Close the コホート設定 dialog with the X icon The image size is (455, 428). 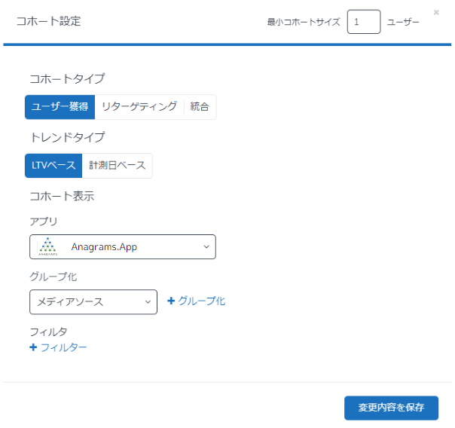point(436,12)
